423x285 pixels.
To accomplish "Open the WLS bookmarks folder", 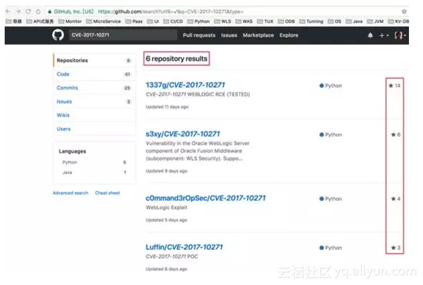I will (222, 21).
